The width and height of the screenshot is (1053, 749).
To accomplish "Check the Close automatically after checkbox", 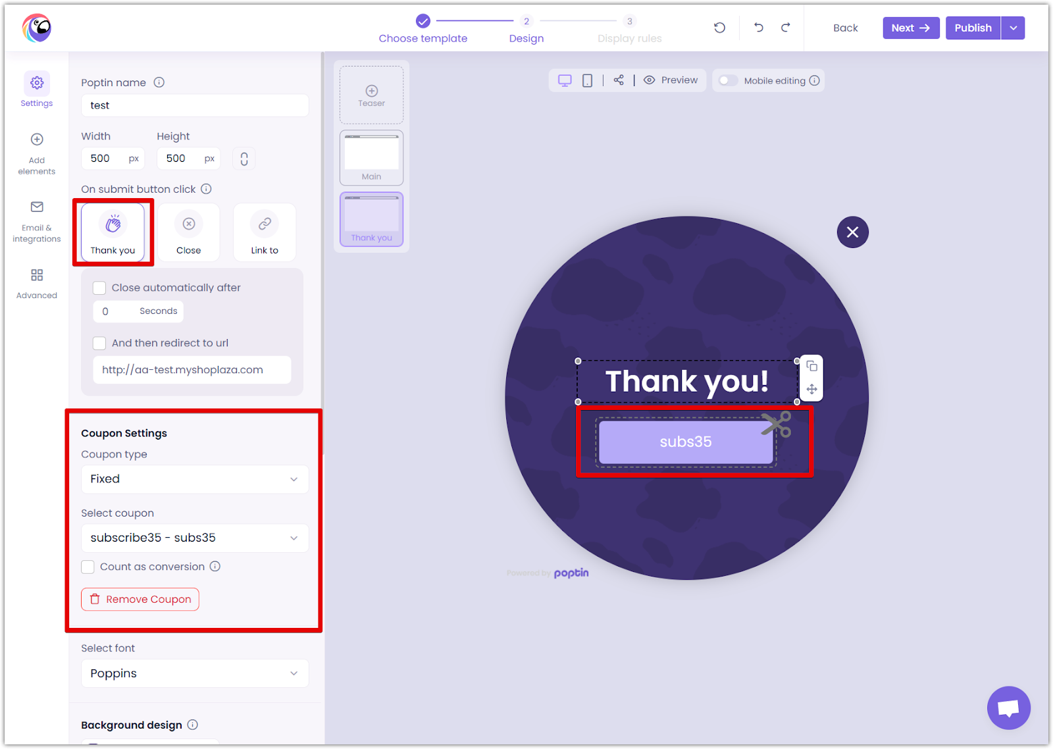I will pos(99,288).
